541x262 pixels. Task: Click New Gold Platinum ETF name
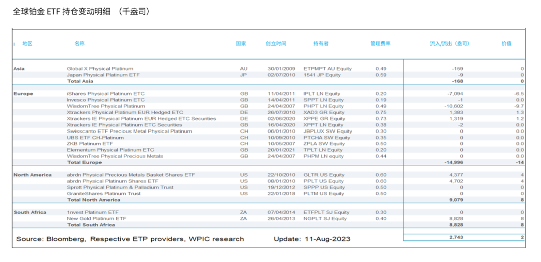pos(97,218)
